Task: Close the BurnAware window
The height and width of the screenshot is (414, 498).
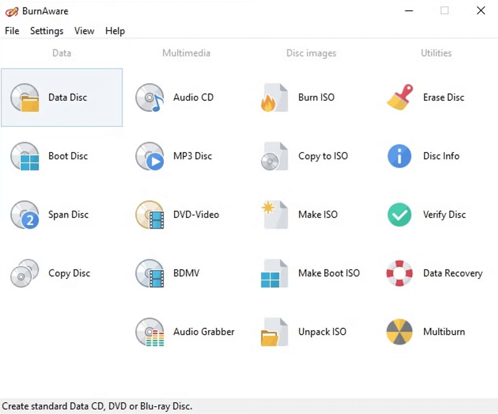Action: (481, 11)
